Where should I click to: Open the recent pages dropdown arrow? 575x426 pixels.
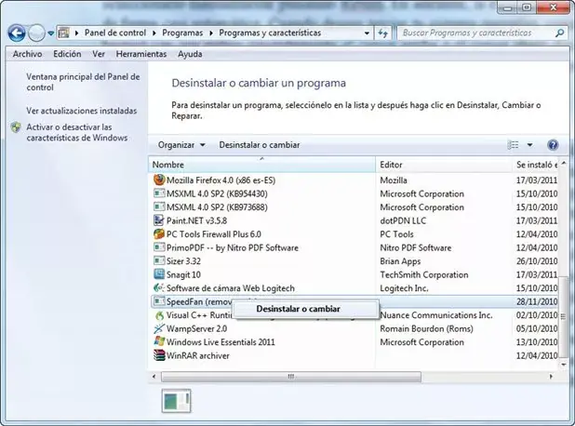point(50,33)
